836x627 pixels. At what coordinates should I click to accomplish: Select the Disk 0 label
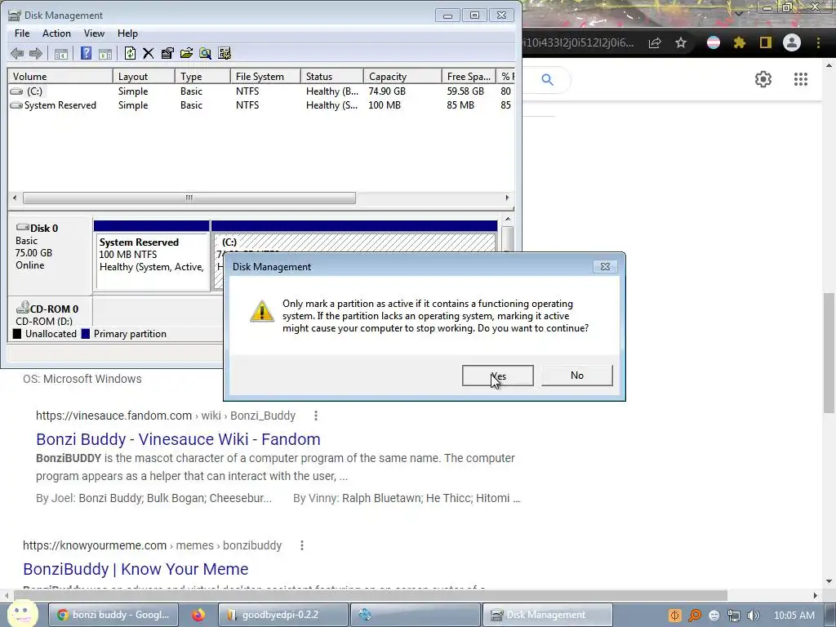[44, 229]
